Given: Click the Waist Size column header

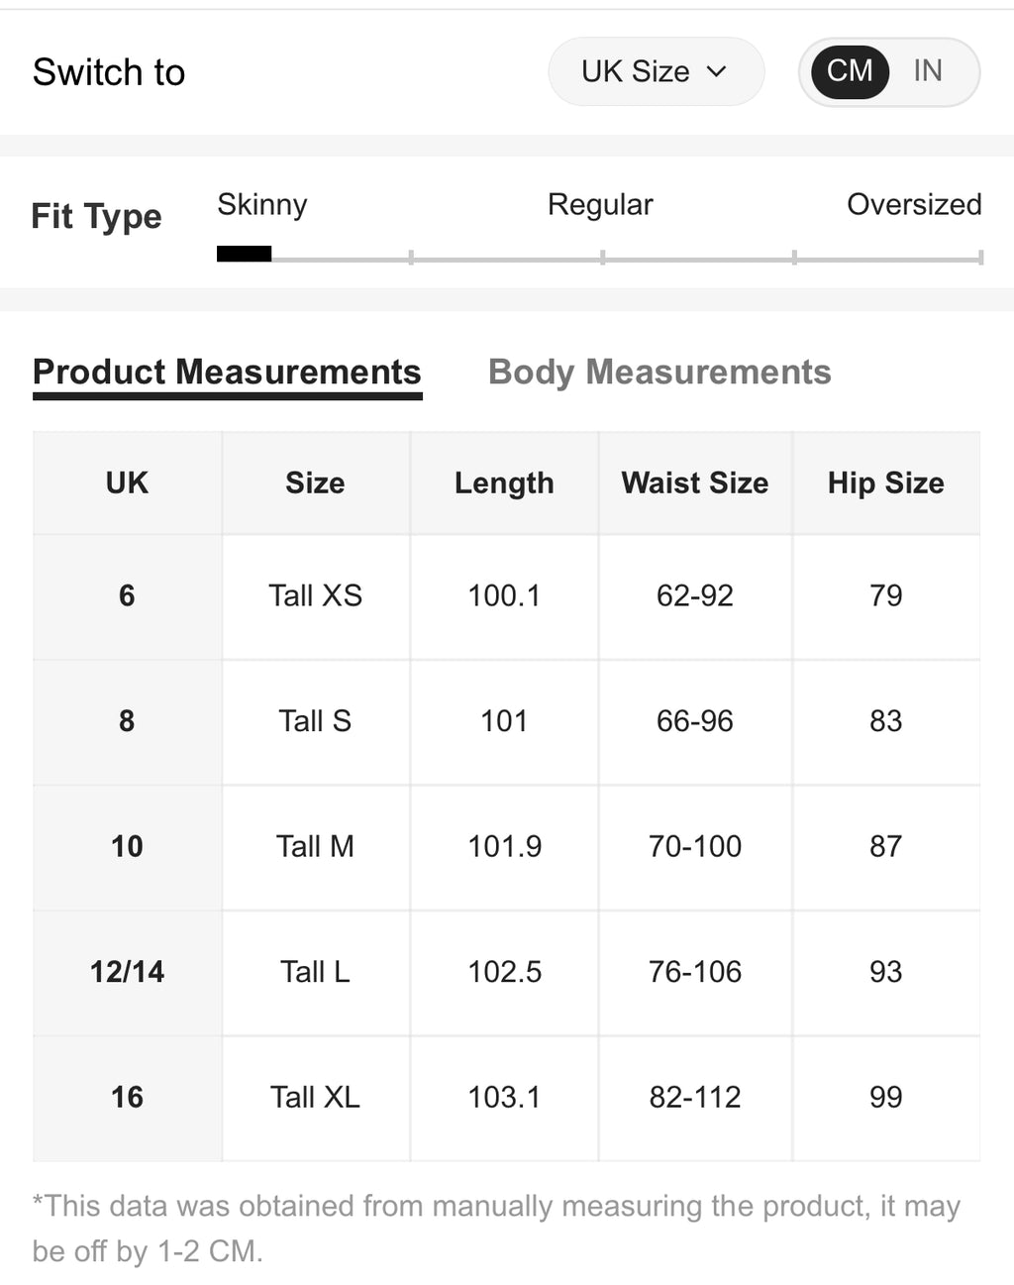Looking at the screenshot, I should pyautogui.click(x=694, y=482).
